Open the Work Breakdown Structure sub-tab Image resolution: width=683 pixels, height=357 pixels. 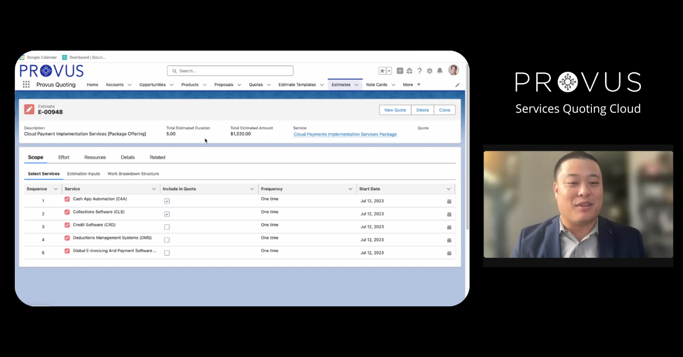point(133,174)
